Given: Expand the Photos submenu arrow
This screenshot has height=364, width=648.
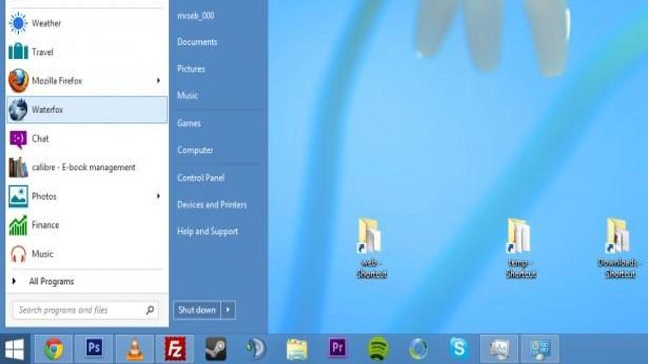Looking at the screenshot, I should click(158, 196).
